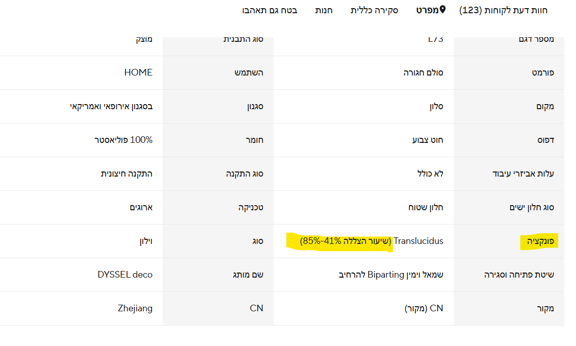Click the highlighted פונקציה label

tap(539, 241)
